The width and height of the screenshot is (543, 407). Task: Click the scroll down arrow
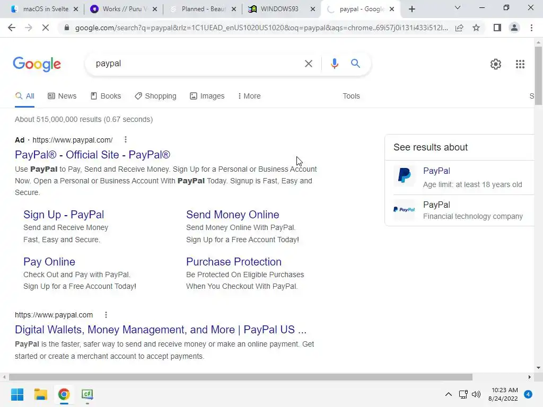coord(538,368)
